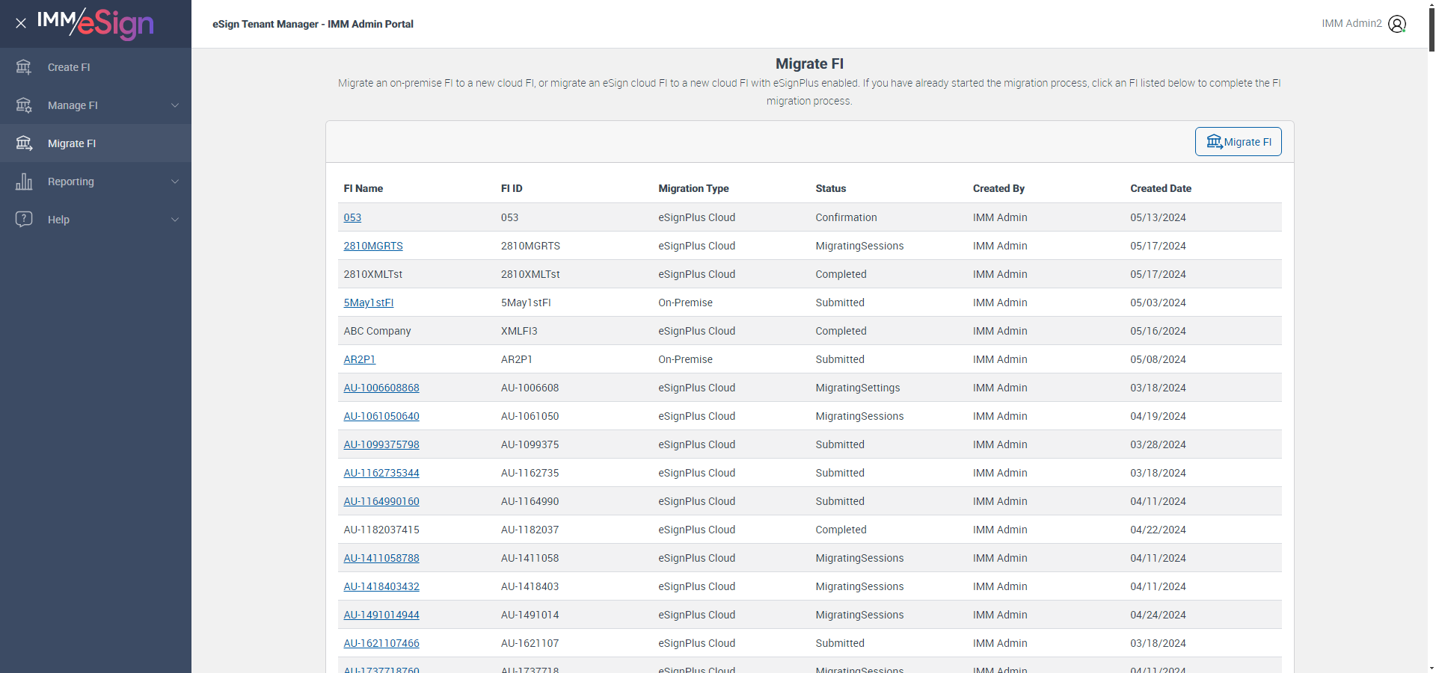Click the Migrate FI button

click(1238, 142)
